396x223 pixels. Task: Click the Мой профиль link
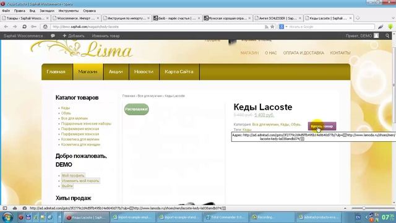73,175
